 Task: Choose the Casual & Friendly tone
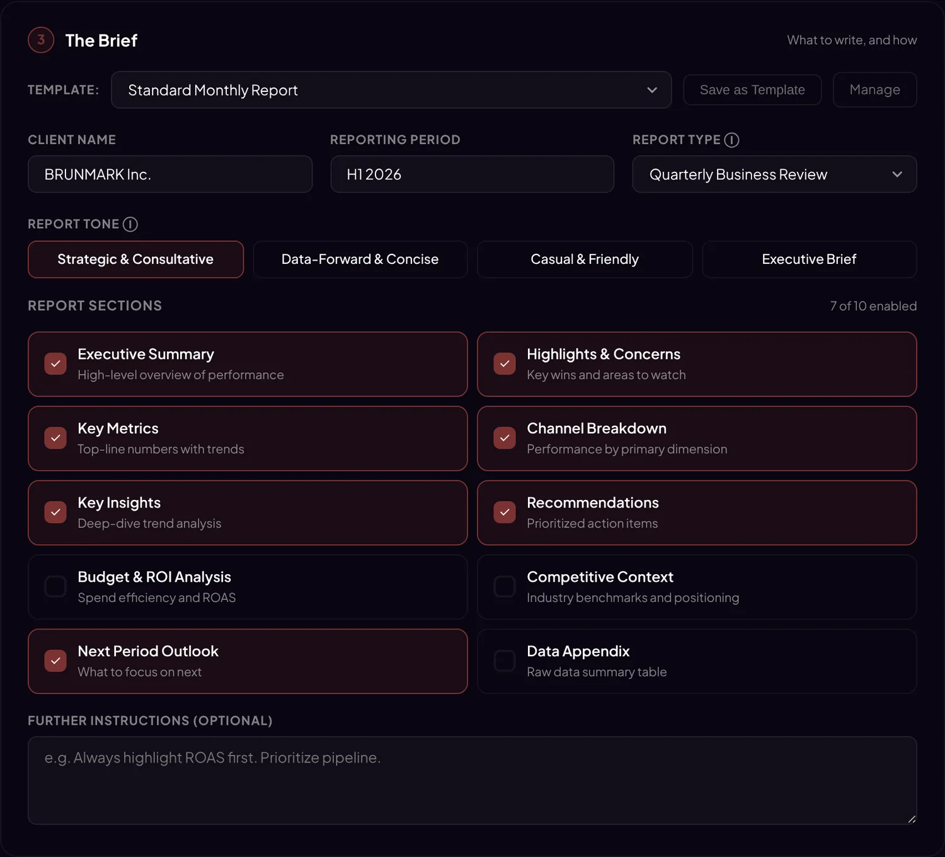tap(585, 259)
